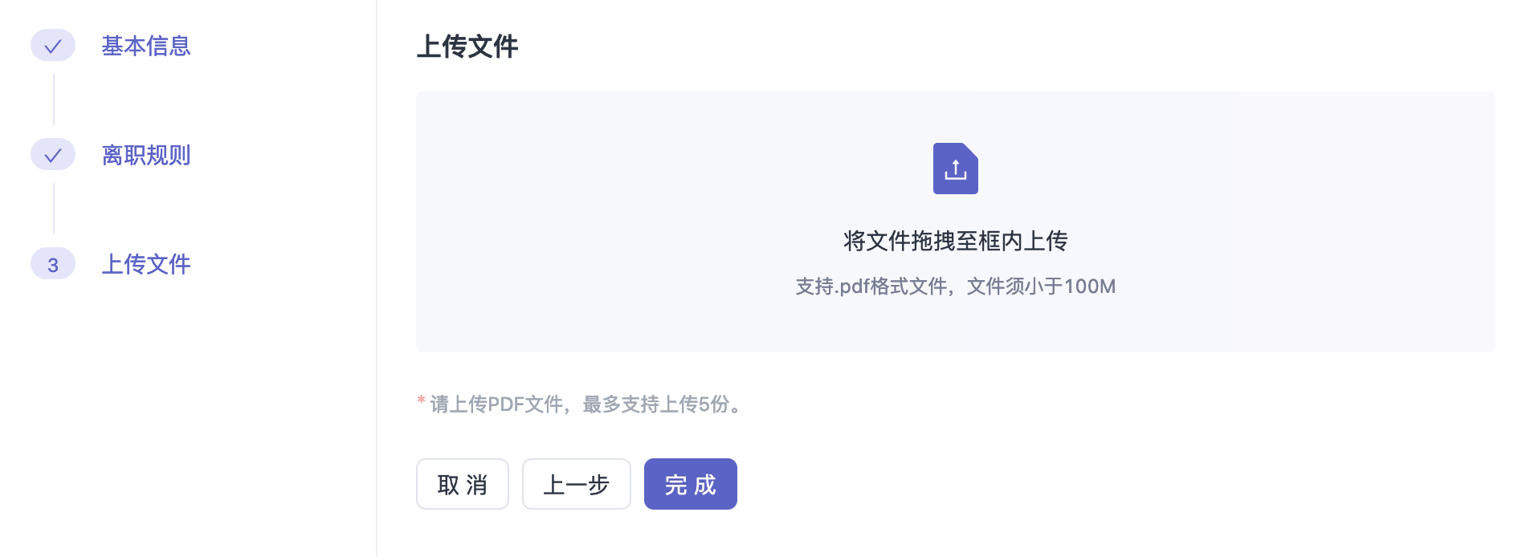Viewport: 1518px width, 557px height.
Task: Click the checkmark icon beside 离职规则
Action: point(53,155)
